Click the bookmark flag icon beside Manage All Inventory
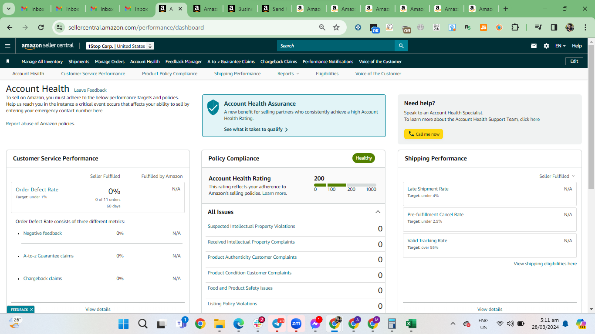Image resolution: width=595 pixels, height=334 pixels. tap(7, 61)
